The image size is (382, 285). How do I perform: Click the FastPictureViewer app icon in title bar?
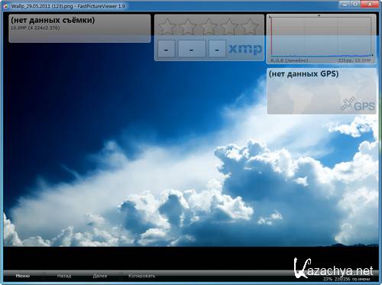(x=6, y=6)
